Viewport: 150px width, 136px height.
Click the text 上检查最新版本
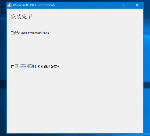[47, 66]
